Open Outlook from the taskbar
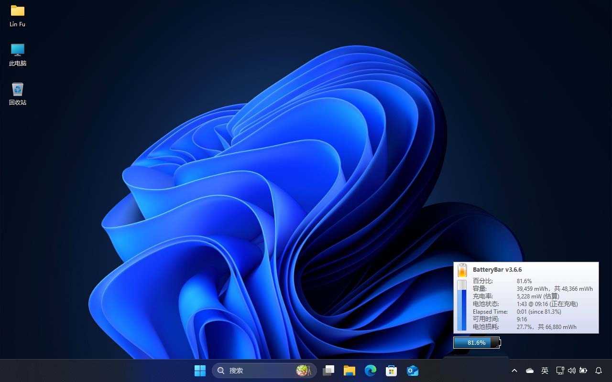 pos(412,370)
